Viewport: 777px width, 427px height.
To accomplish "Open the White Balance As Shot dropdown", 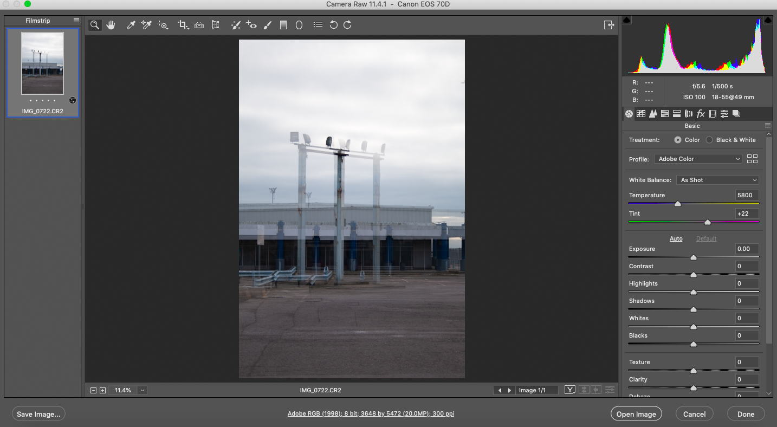I will (x=718, y=180).
